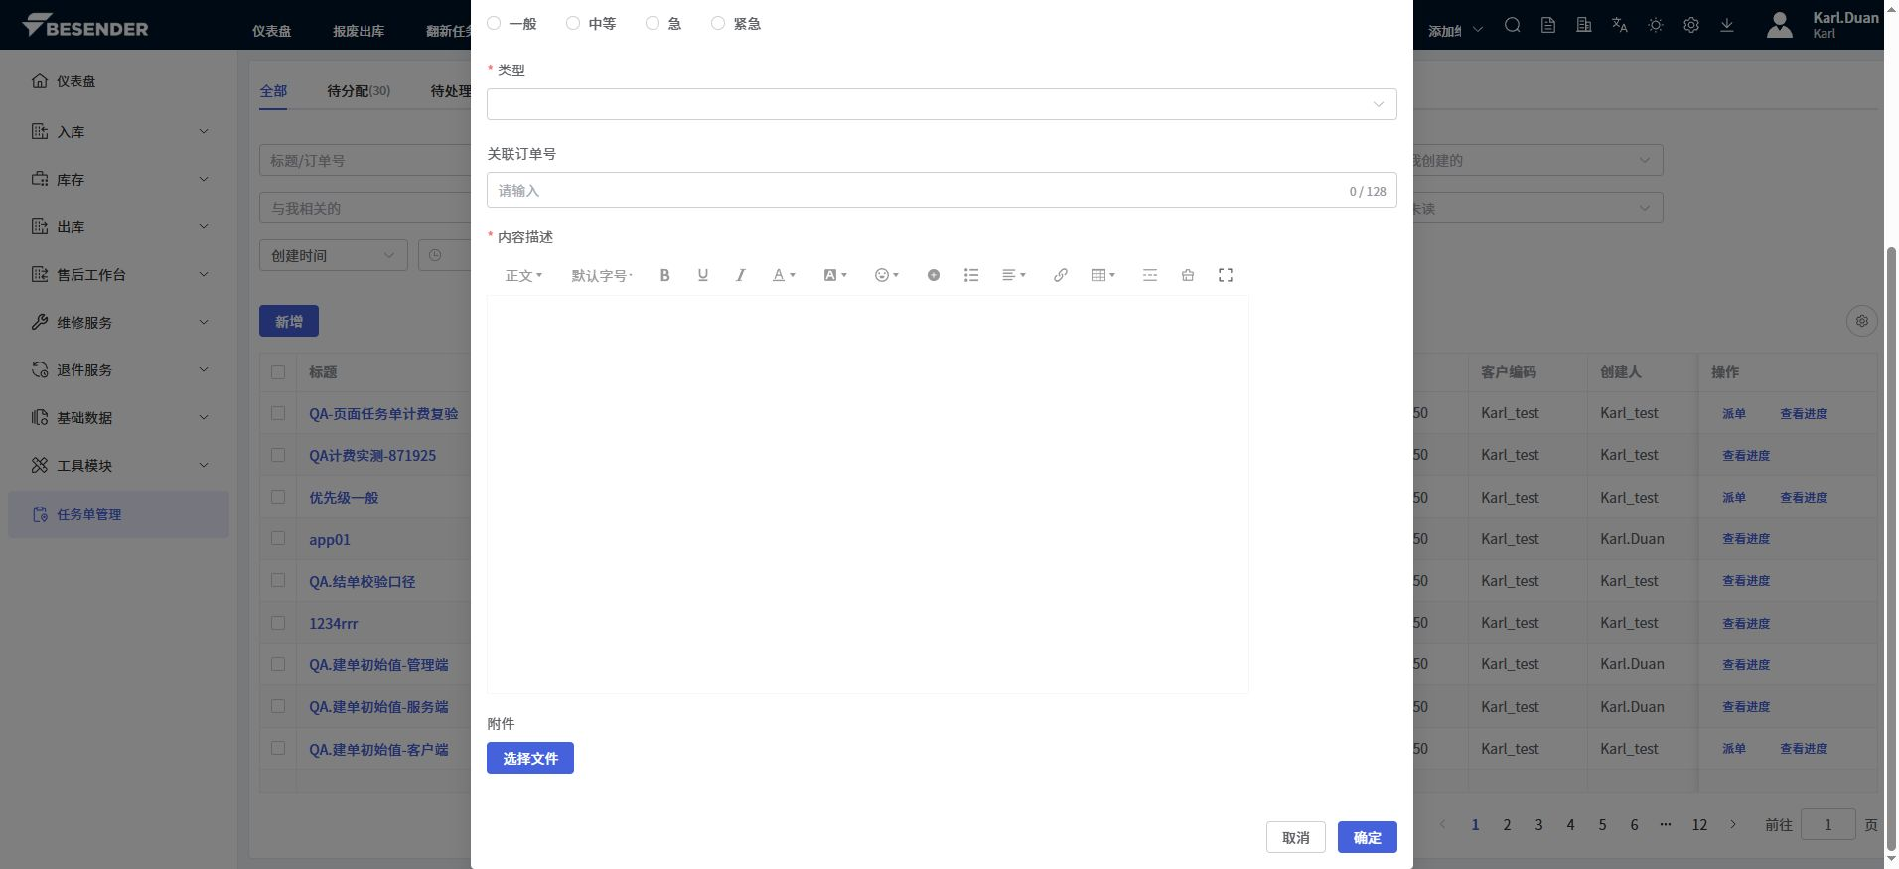Image resolution: width=1899 pixels, height=869 pixels.
Task: Select the 紧急 priority radio button
Action: tap(718, 23)
